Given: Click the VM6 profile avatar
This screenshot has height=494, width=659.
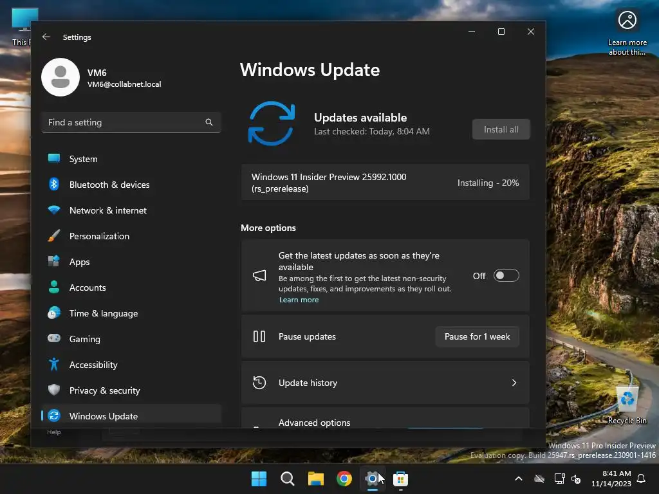Looking at the screenshot, I should [60, 77].
